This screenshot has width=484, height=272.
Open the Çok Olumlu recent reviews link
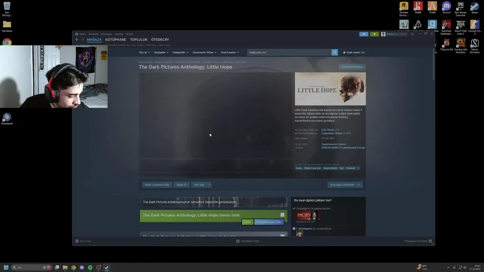point(328,130)
